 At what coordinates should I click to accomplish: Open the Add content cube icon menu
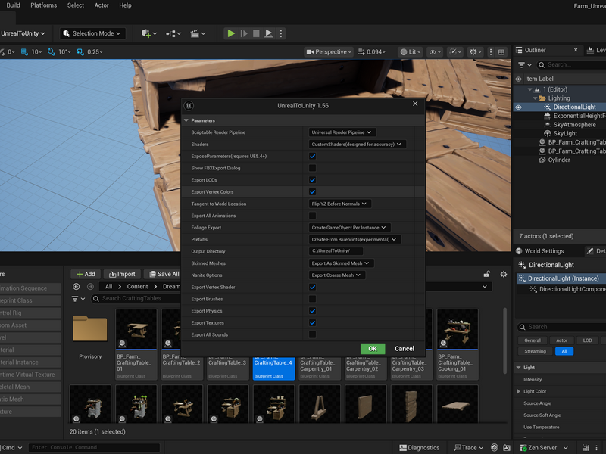tap(148, 33)
